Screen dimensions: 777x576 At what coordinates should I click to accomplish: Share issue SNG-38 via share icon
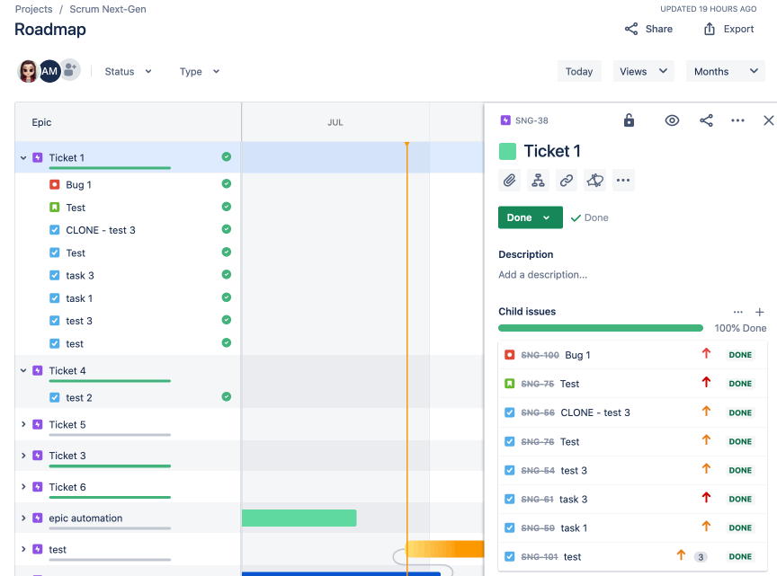(707, 120)
